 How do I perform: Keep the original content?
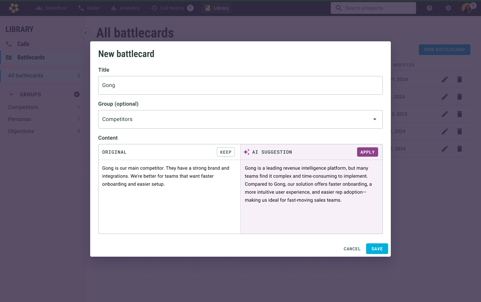pyautogui.click(x=226, y=152)
